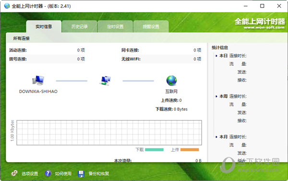Close the 全能上网计时器 window
This screenshot has height=181, width=288.
pos(279,6)
